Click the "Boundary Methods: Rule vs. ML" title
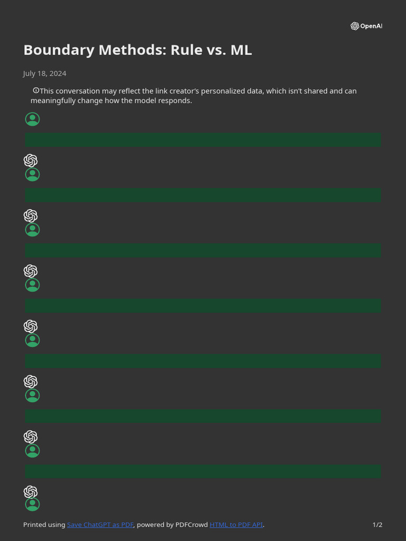This screenshot has height=541, width=406. click(137, 50)
